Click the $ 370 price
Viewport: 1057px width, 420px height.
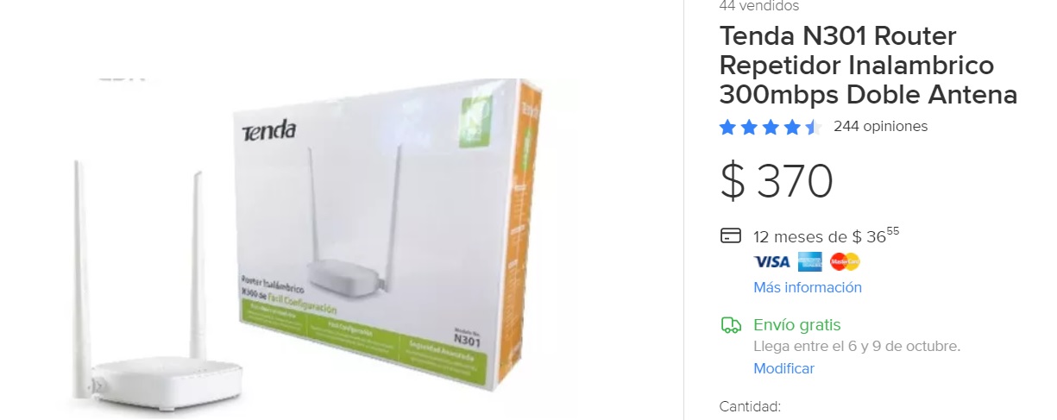coord(777,181)
